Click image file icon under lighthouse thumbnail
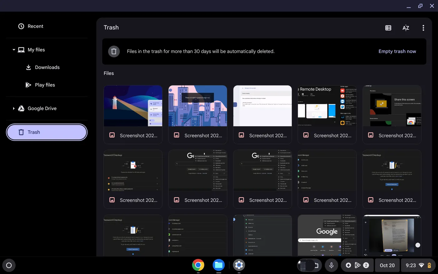This screenshot has height=274, width=438. (112, 135)
